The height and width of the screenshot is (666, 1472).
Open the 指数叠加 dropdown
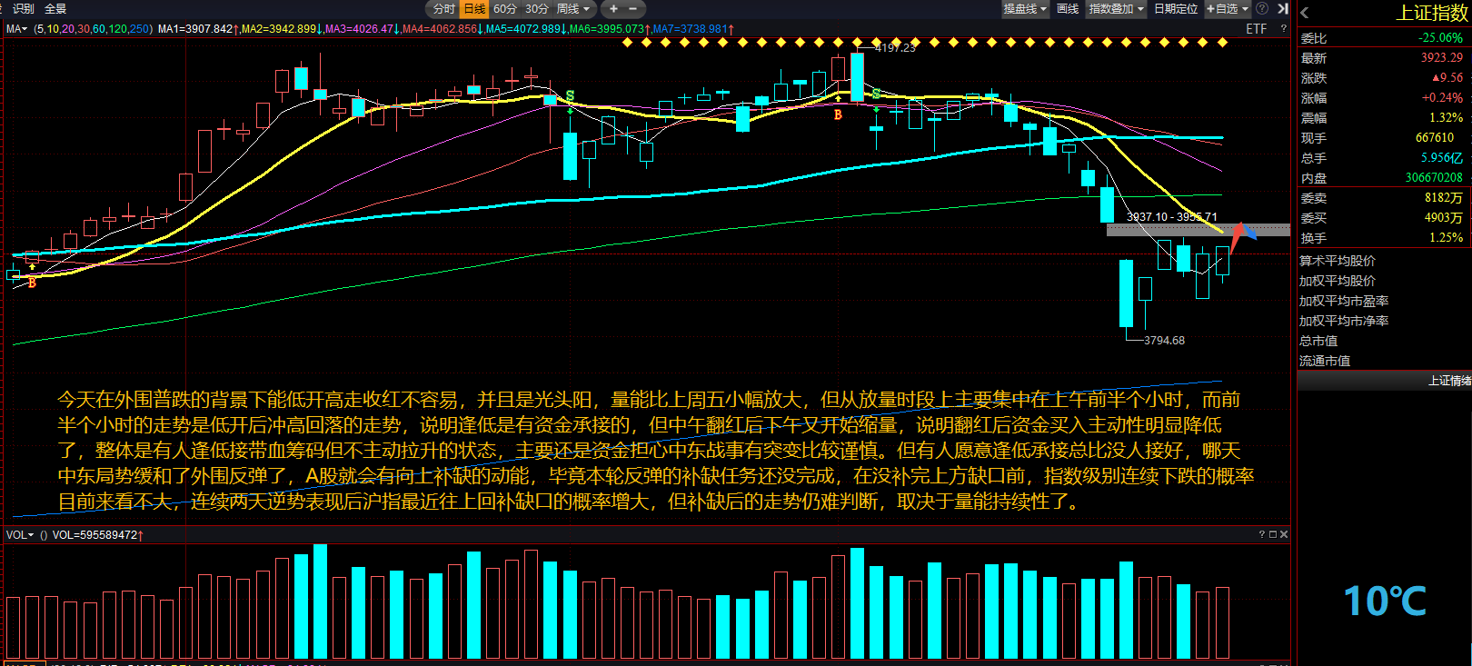(1116, 9)
